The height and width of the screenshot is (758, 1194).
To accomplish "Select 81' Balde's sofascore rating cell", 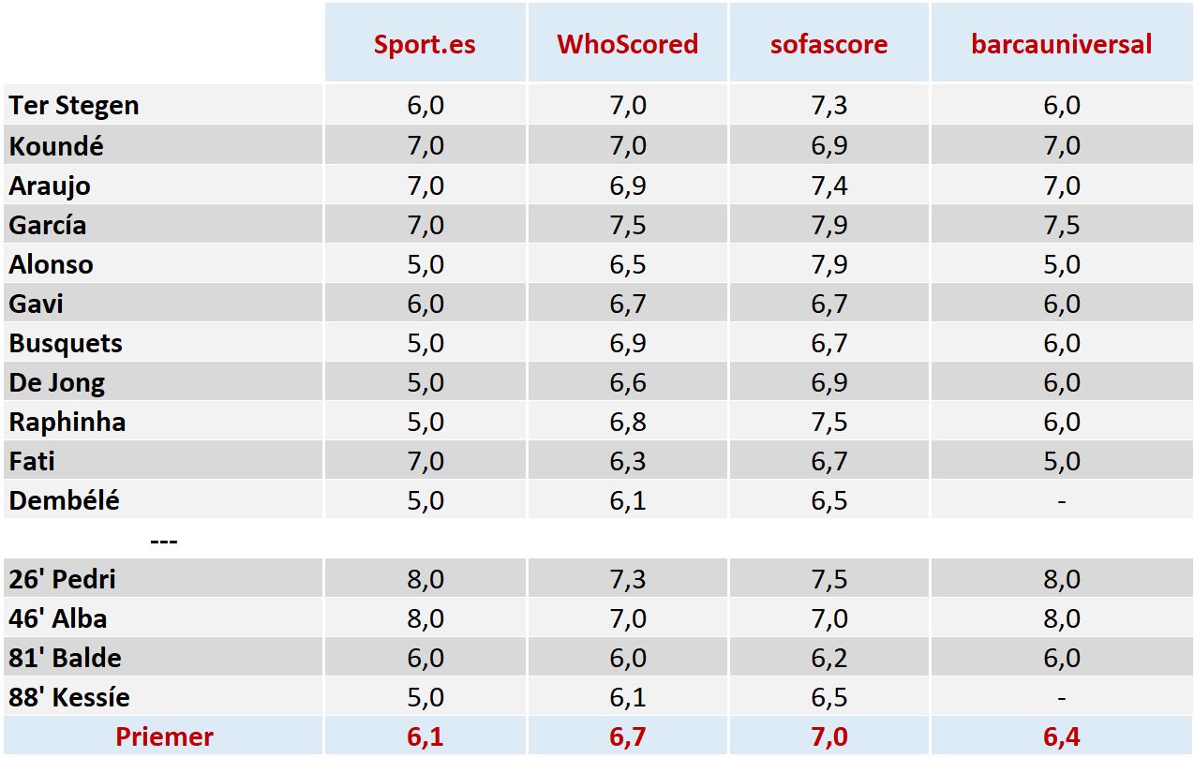I will [x=828, y=658].
